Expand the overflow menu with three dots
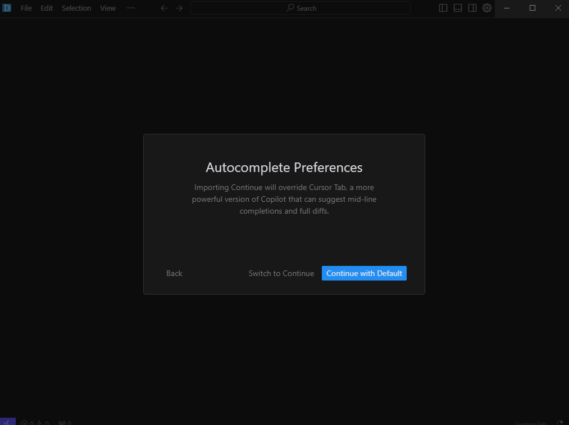The height and width of the screenshot is (425, 569). pyautogui.click(x=131, y=8)
